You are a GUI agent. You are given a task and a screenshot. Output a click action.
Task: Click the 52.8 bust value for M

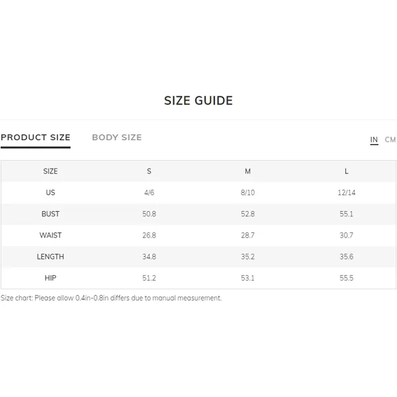tap(247, 214)
